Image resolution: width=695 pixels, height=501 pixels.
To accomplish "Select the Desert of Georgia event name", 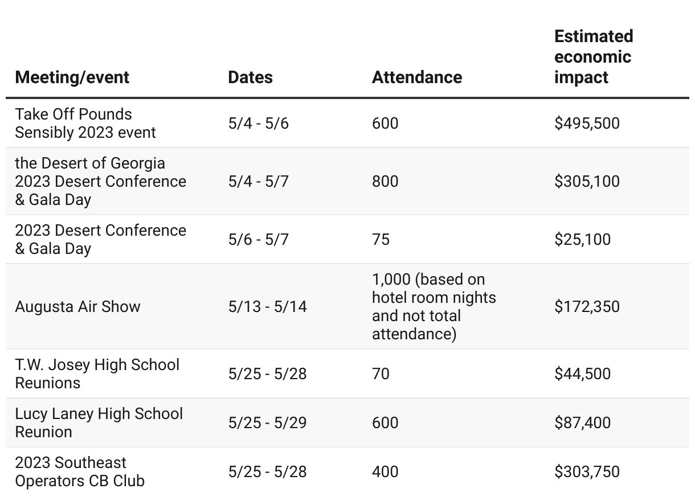I will pyautogui.click(x=101, y=181).
